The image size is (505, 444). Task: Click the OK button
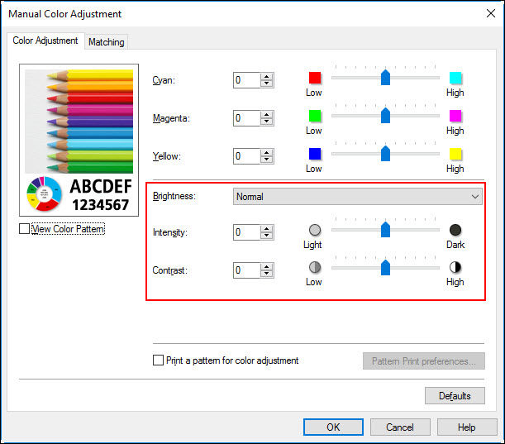tap(333, 427)
